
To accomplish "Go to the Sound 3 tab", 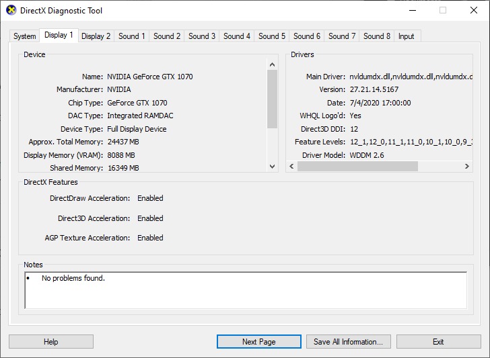I will [x=201, y=36].
